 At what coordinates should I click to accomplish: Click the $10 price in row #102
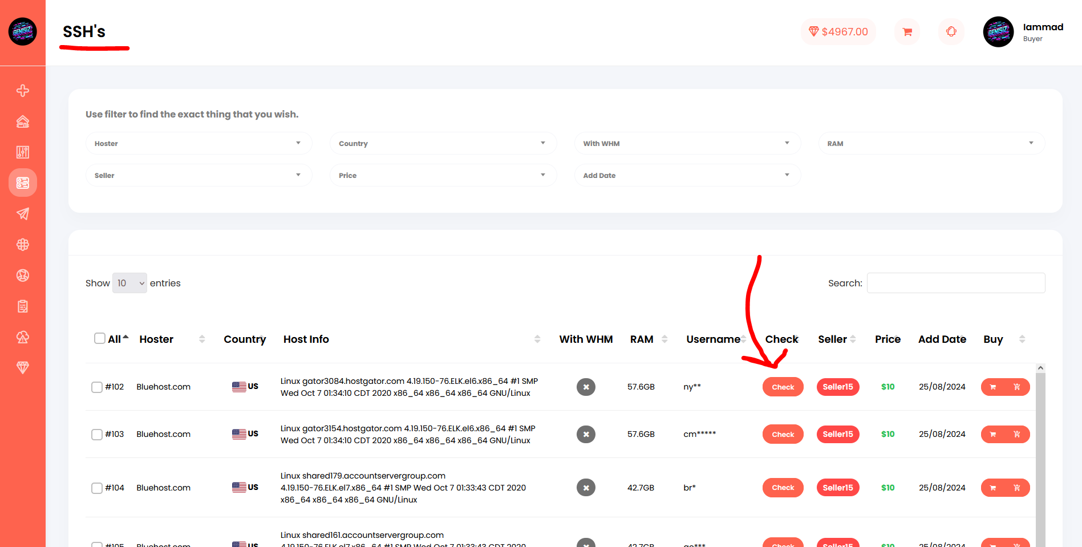888,387
